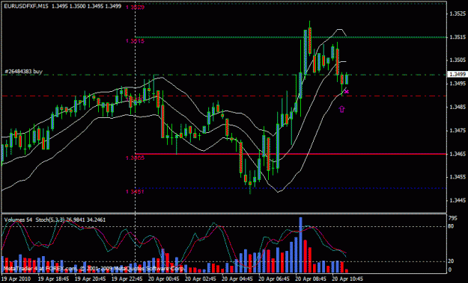
Task: Click 1.3485 on the price axis
Action: [458, 107]
